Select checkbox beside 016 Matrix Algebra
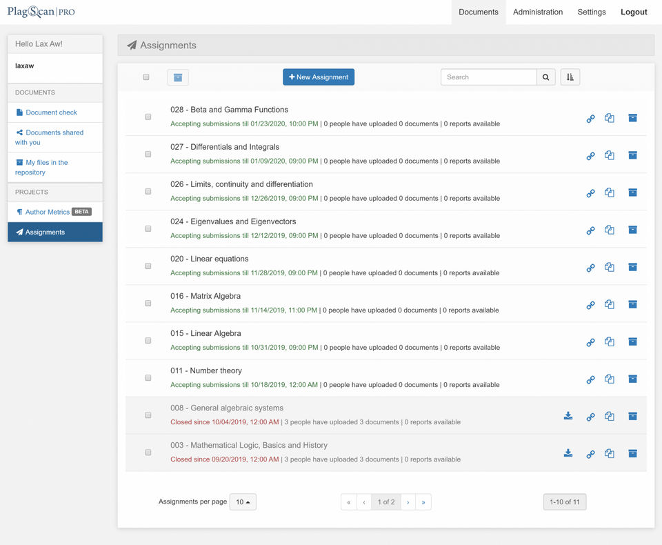The height and width of the screenshot is (545, 662). coord(148,304)
